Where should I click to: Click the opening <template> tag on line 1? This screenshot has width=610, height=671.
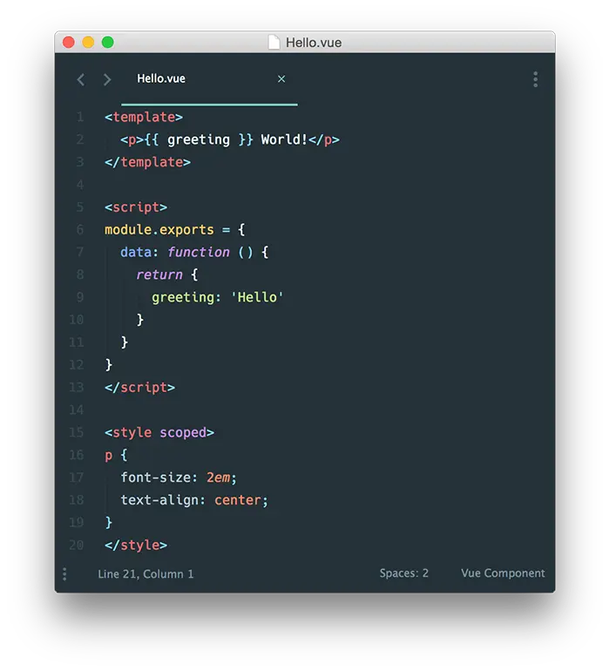[x=144, y=118]
